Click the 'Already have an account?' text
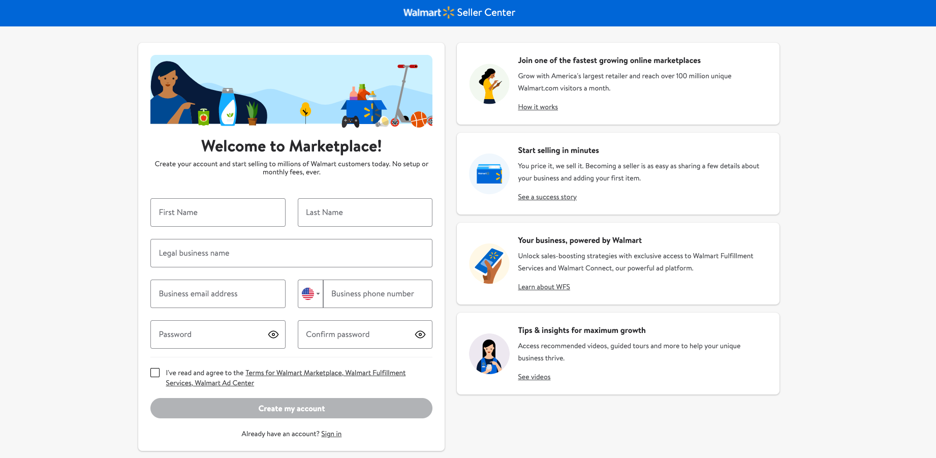936x458 pixels. pyautogui.click(x=280, y=434)
